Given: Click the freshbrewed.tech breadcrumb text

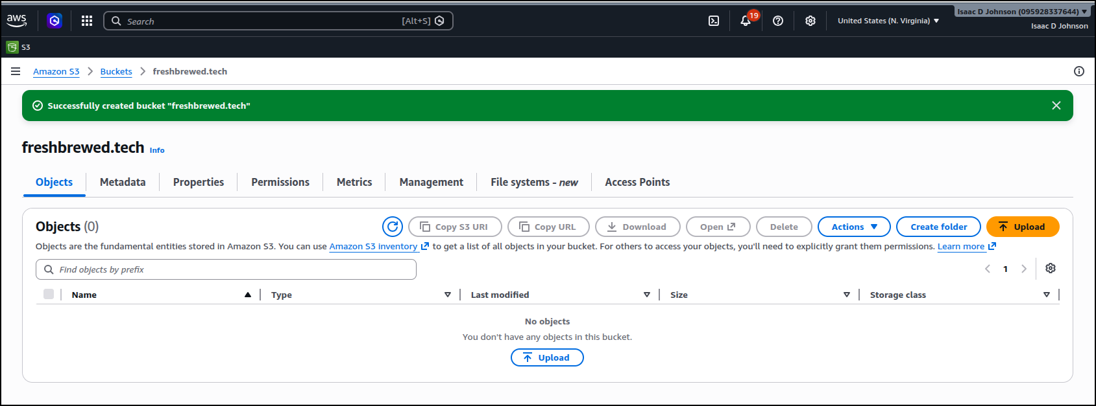Looking at the screenshot, I should (x=190, y=71).
